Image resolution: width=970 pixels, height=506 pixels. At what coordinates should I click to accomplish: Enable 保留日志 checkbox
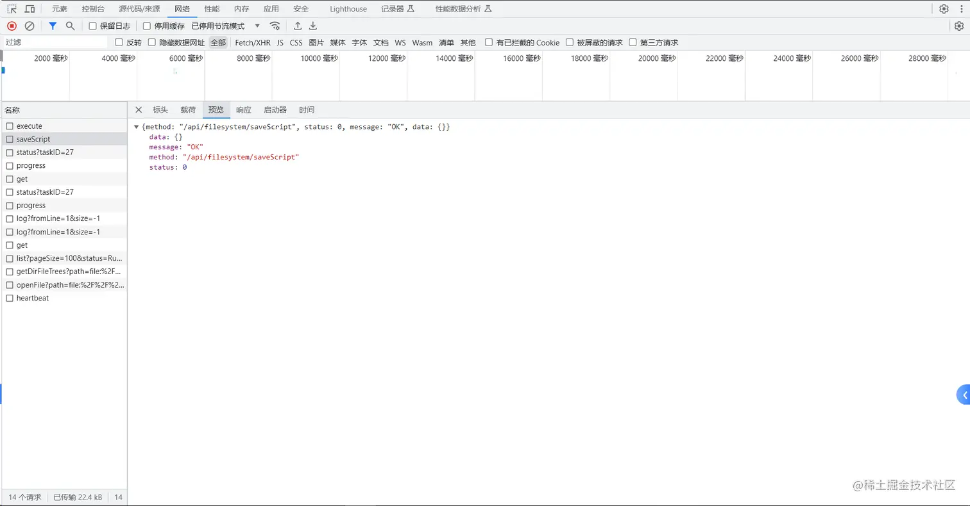pos(92,26)
